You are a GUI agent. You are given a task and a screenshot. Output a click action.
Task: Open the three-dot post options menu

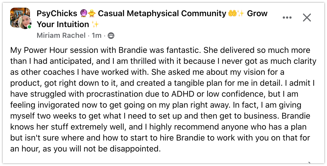(287, 18)
